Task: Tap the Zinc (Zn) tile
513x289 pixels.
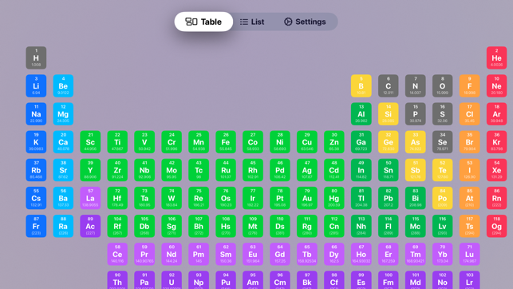Action: [x=333, y=142]
